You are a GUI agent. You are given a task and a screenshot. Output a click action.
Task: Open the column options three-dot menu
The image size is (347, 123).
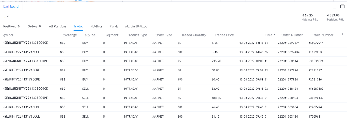[343, 35]
